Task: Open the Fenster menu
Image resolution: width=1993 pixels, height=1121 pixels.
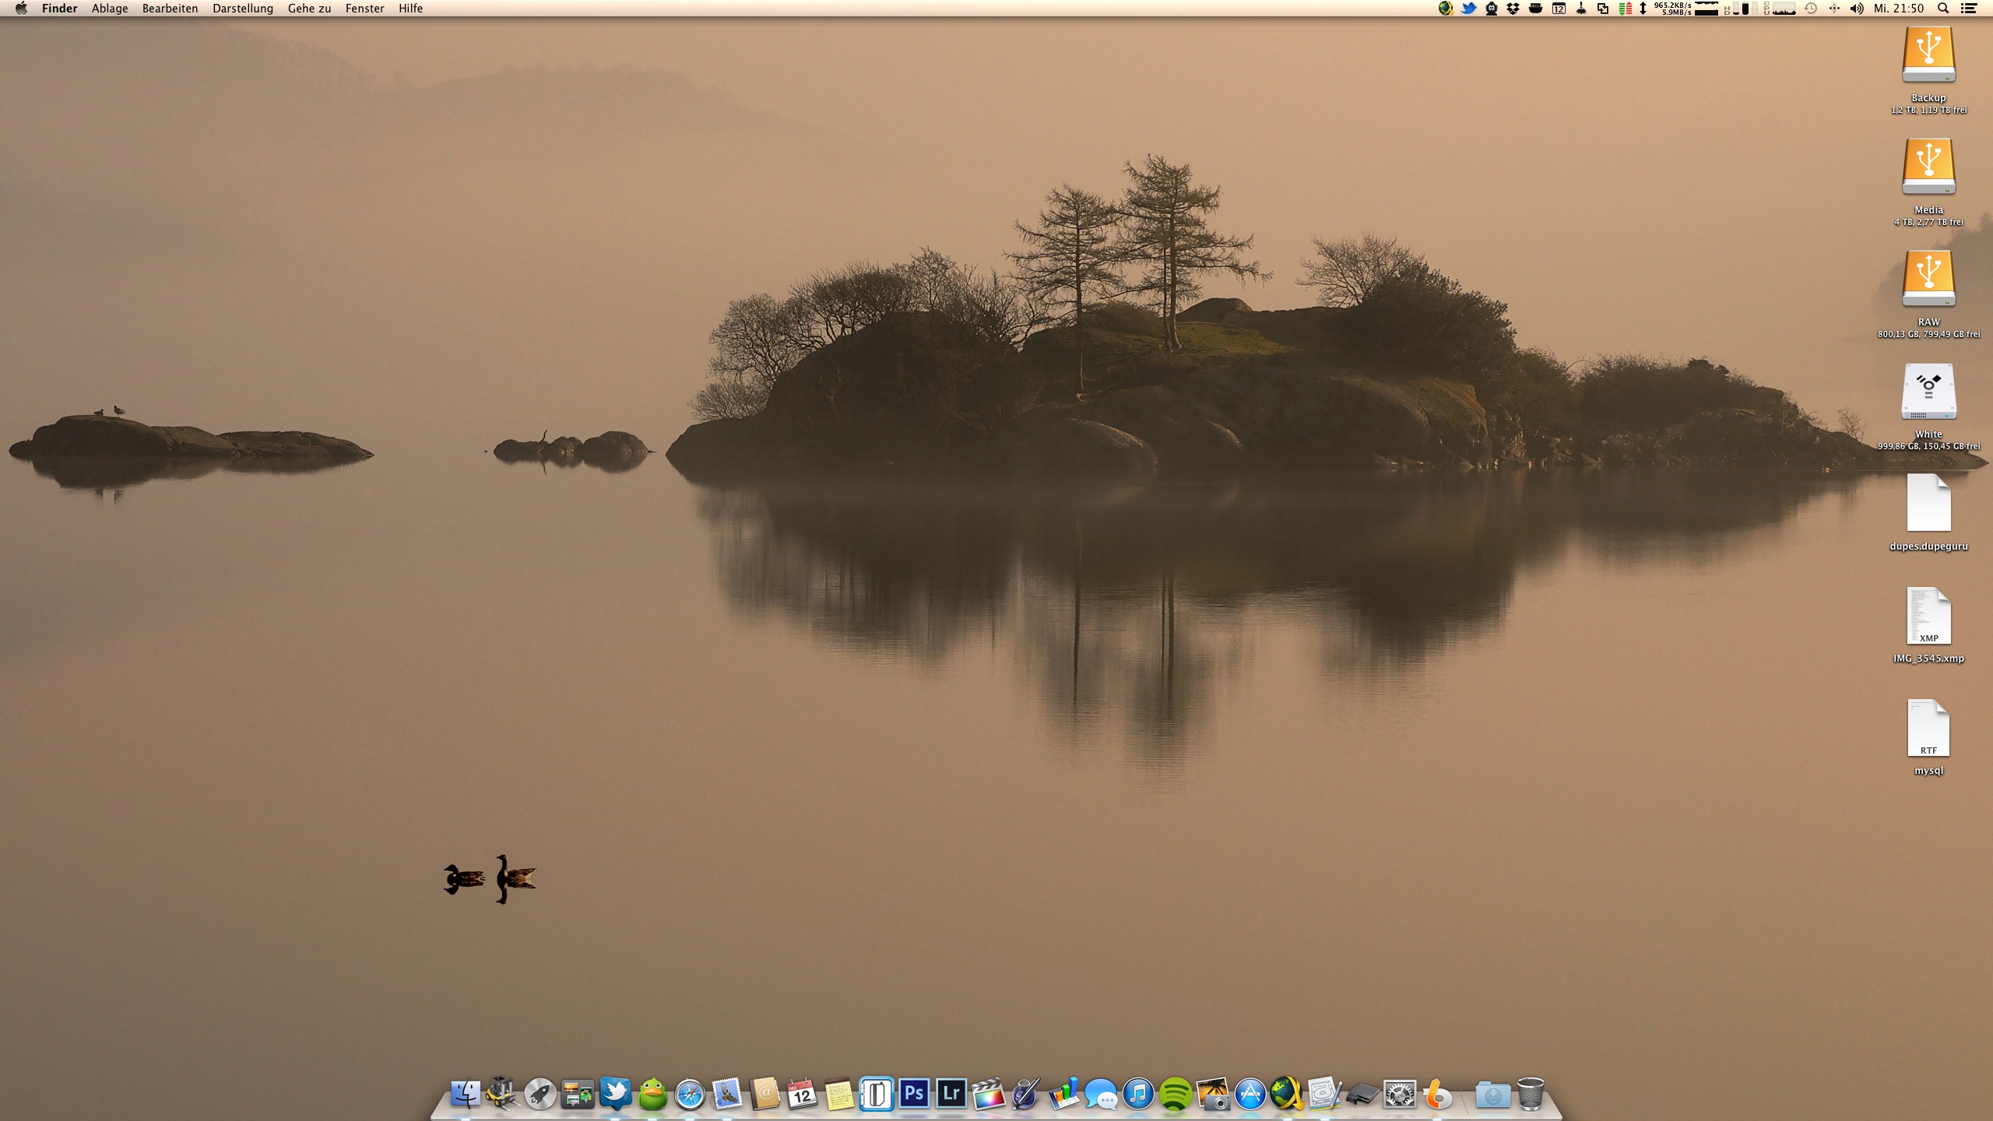Action: 365,9
